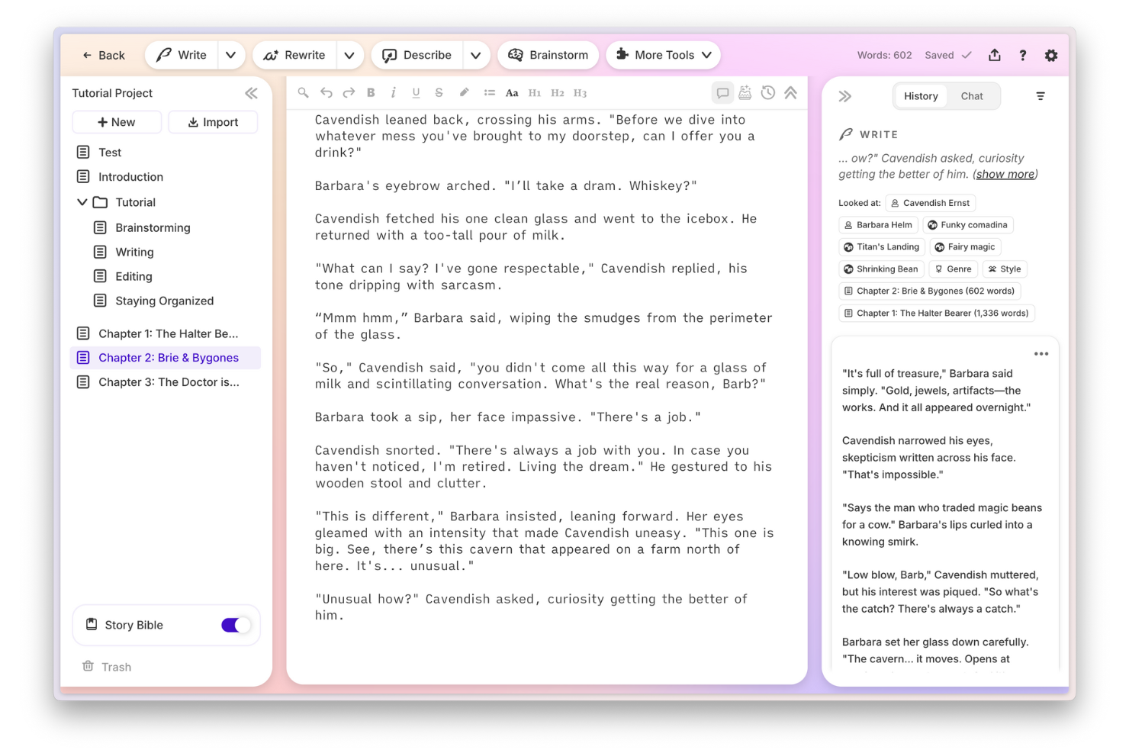This screenshot has height=753, width=1129.
Task: Collapse the Tutorial folder in the sidebar
Action: point(82,202)
